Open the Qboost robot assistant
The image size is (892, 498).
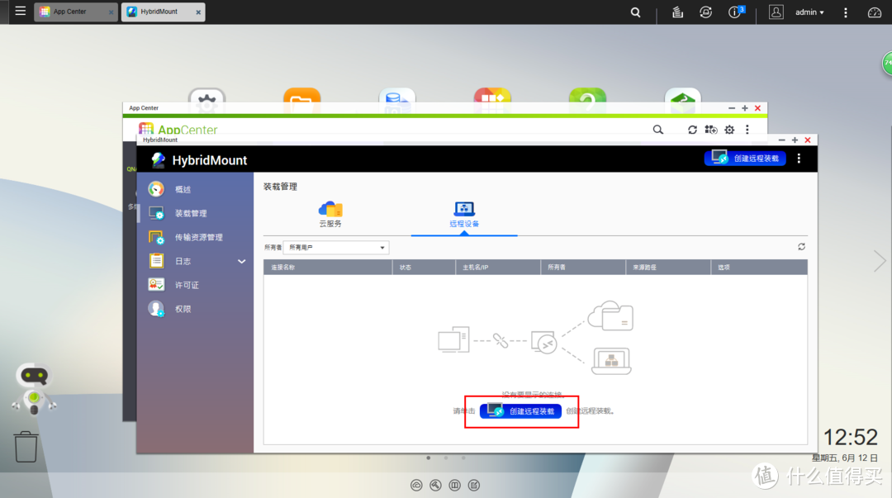pyautogui.click(x=34, y=389)
